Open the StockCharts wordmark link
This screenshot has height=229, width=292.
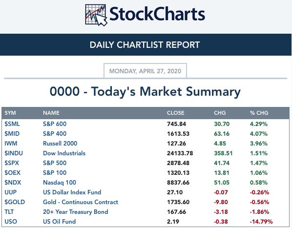tap(157, 14)
